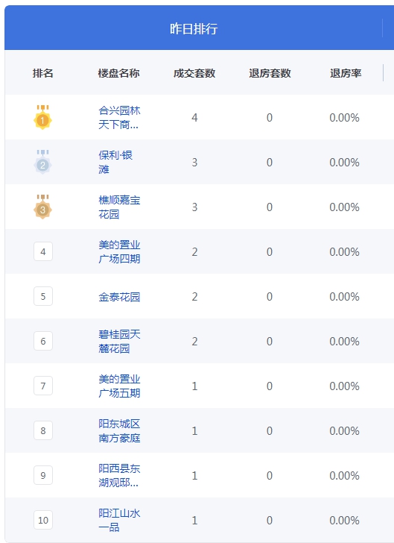The height and width of the screenshot is (543, 394).
Task: Open the 合兴园林天下商... property link
Action: [119, 117]
